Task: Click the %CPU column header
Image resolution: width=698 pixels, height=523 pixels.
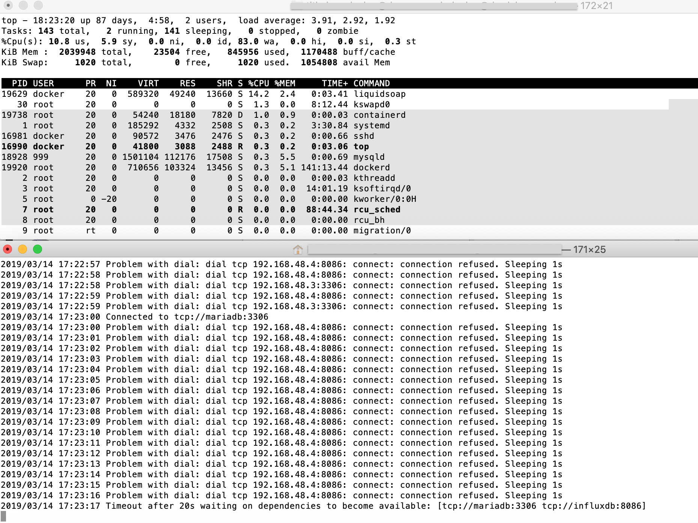Action: point(259,83)
